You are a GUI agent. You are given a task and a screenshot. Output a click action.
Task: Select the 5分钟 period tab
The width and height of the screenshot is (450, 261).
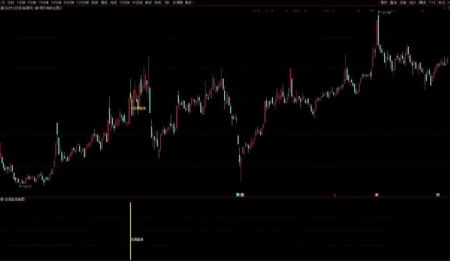(32, 3)
